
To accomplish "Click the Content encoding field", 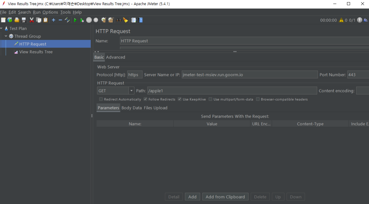I will 363,91.
